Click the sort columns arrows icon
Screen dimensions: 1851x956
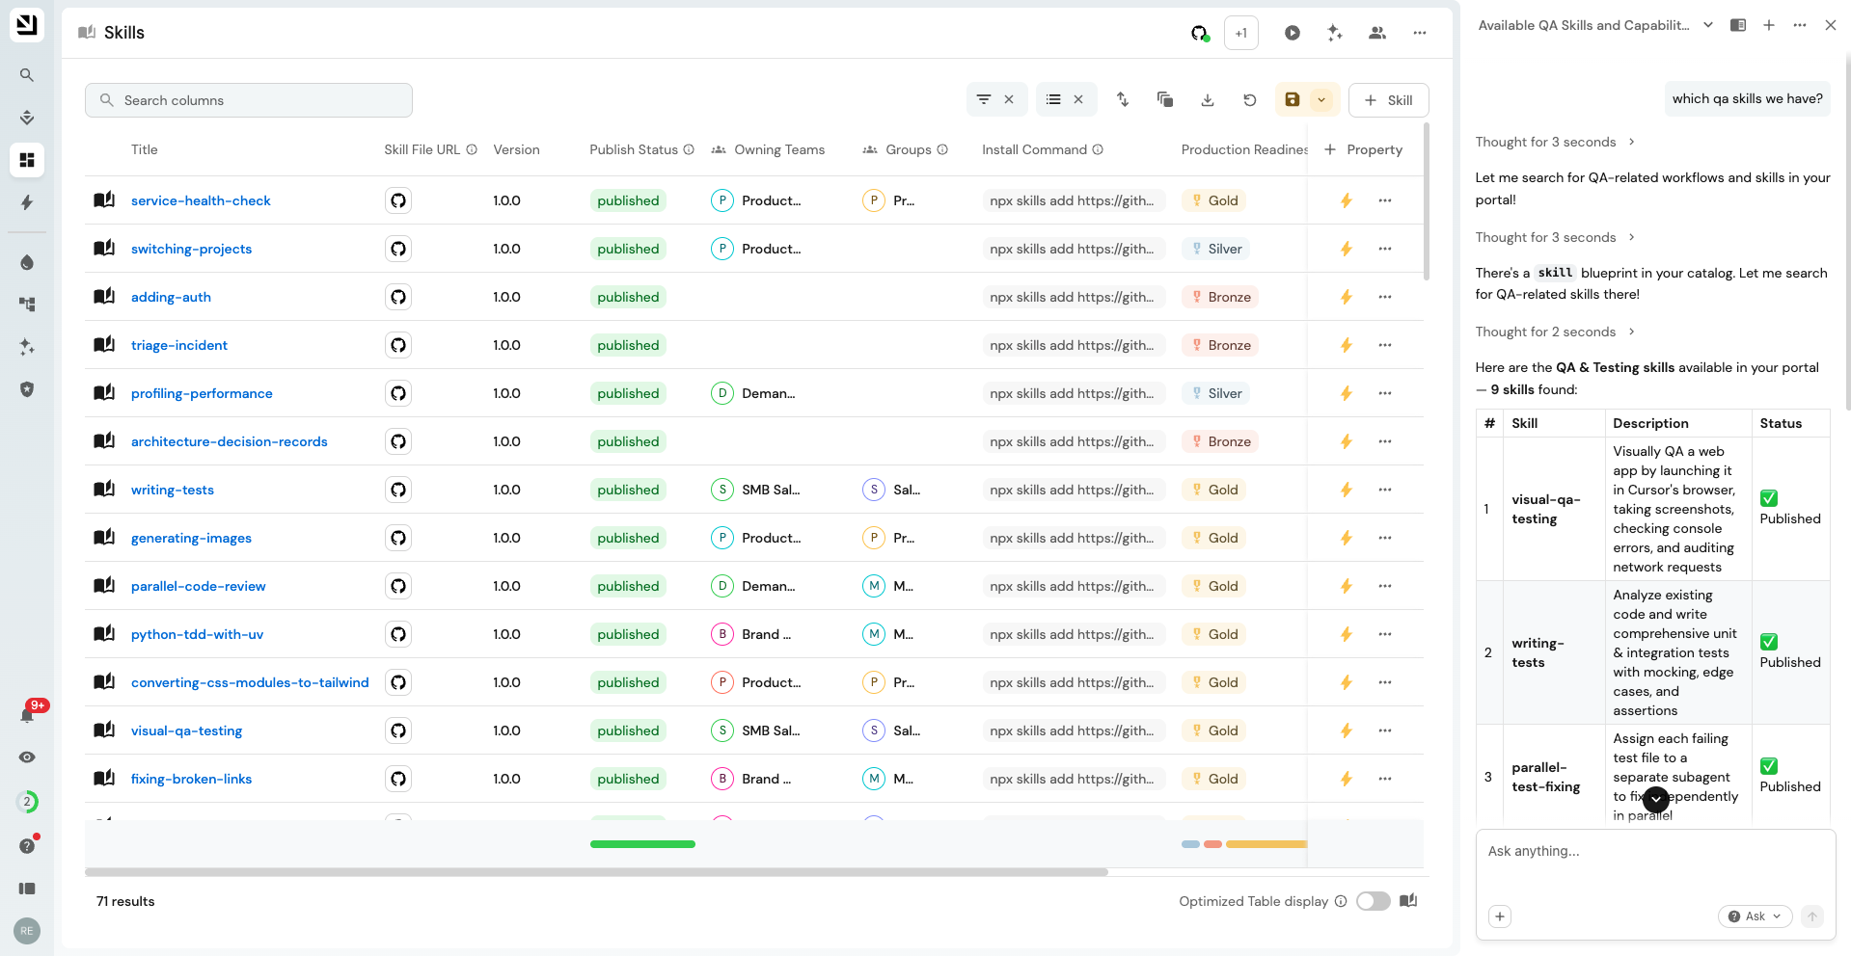pyautogui.click(x=1123, y=100)
